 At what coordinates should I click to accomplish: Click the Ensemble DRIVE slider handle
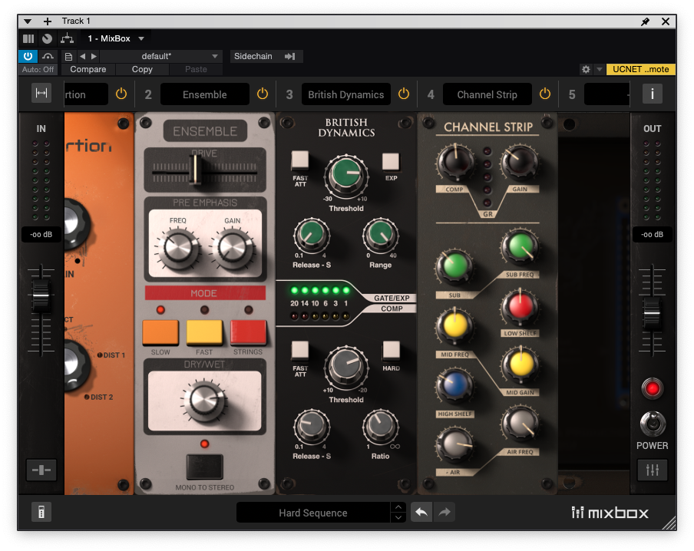(x=195, y=170)
